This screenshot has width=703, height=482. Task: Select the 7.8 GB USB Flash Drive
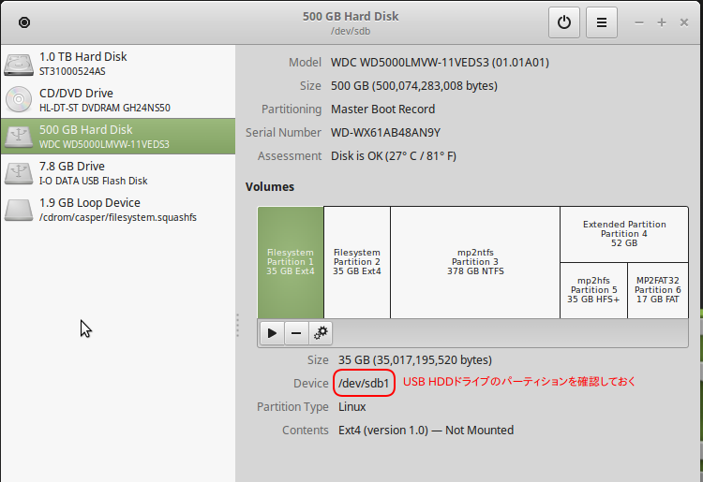point(84,173)
